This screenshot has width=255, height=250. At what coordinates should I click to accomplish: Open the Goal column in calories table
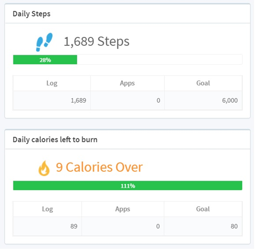[x=203, y=209]
